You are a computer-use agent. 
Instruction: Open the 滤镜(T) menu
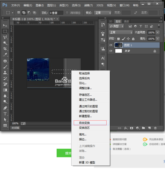tap(88, 5)
